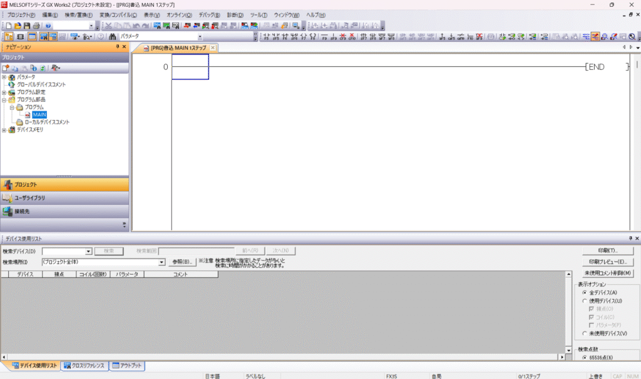Screen dimensions: 641x379
Task: Click the 参照(B) browse button
Action: [182, 262]
